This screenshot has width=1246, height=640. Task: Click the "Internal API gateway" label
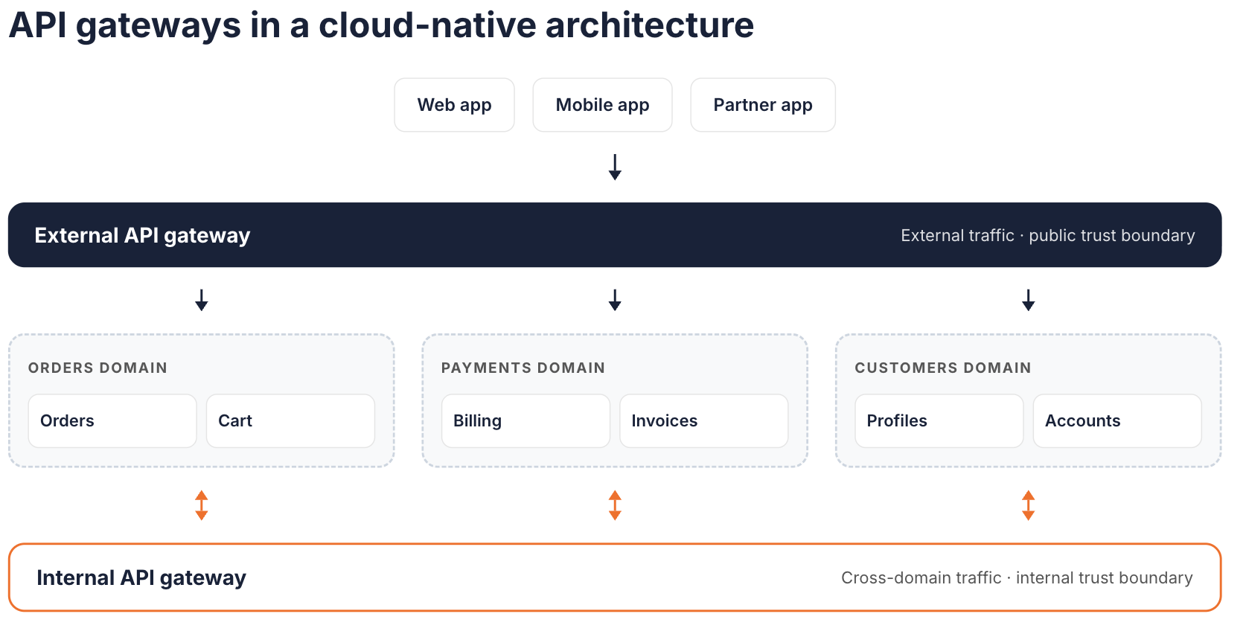point(141,577)
